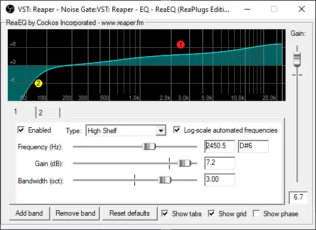Toggle Log-scale automated frequencies checkbox

pos(177,130)
